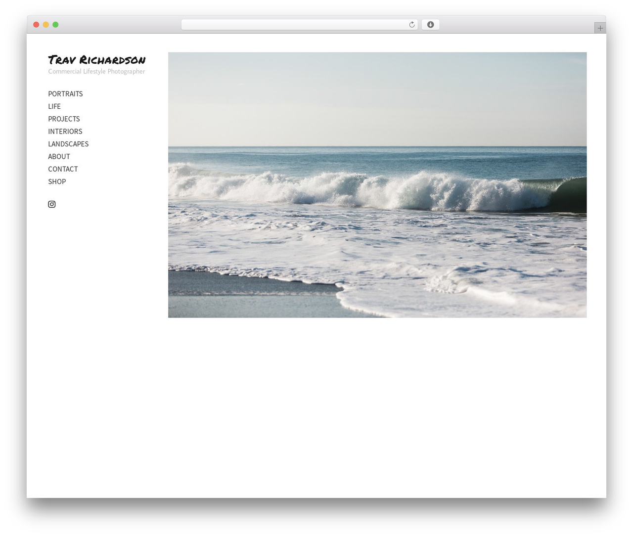This screenshot has height=536, width=633.
Task: Close the window with the red button
Action: click(x=36, y=25)
